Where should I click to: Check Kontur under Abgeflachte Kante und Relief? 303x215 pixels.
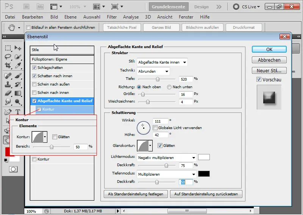[39, 109]
